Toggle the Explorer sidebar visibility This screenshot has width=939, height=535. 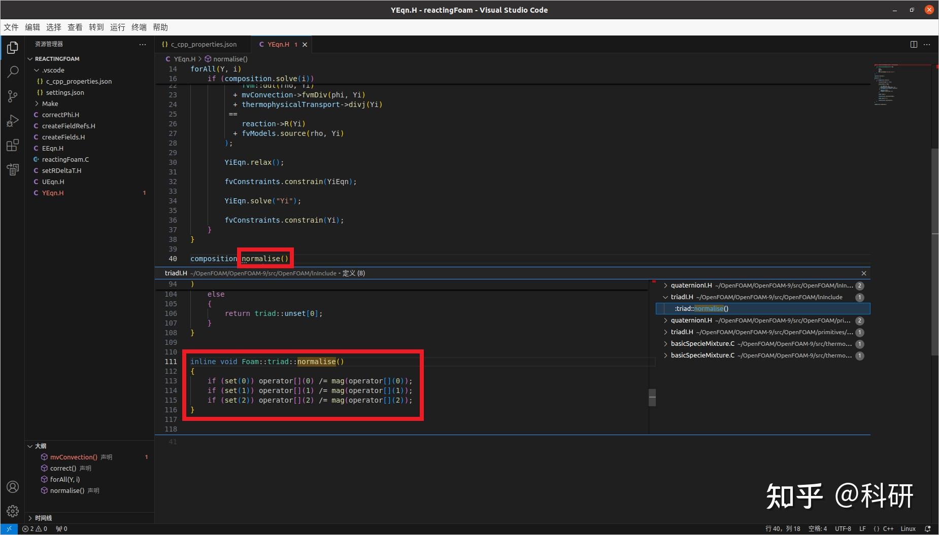pyautogui.click(x=12, y=47)
